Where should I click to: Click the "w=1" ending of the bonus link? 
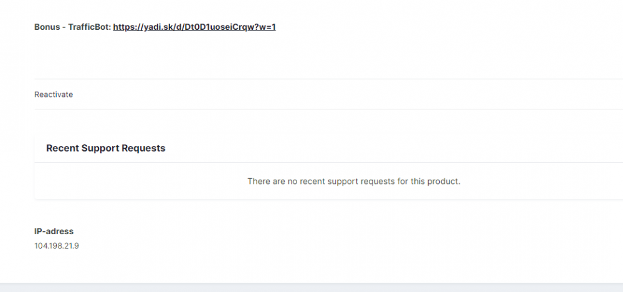point(267,27)
